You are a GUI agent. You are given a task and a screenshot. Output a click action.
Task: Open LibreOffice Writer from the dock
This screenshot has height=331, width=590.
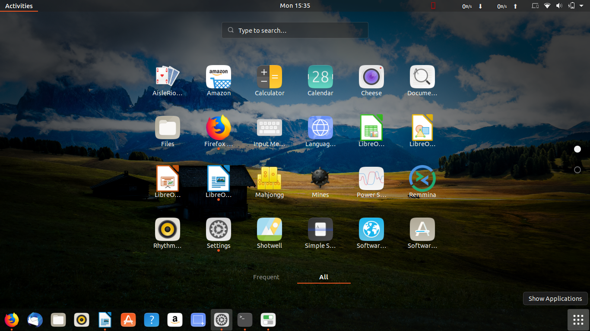pyautogui.click(x=105, y=320)
